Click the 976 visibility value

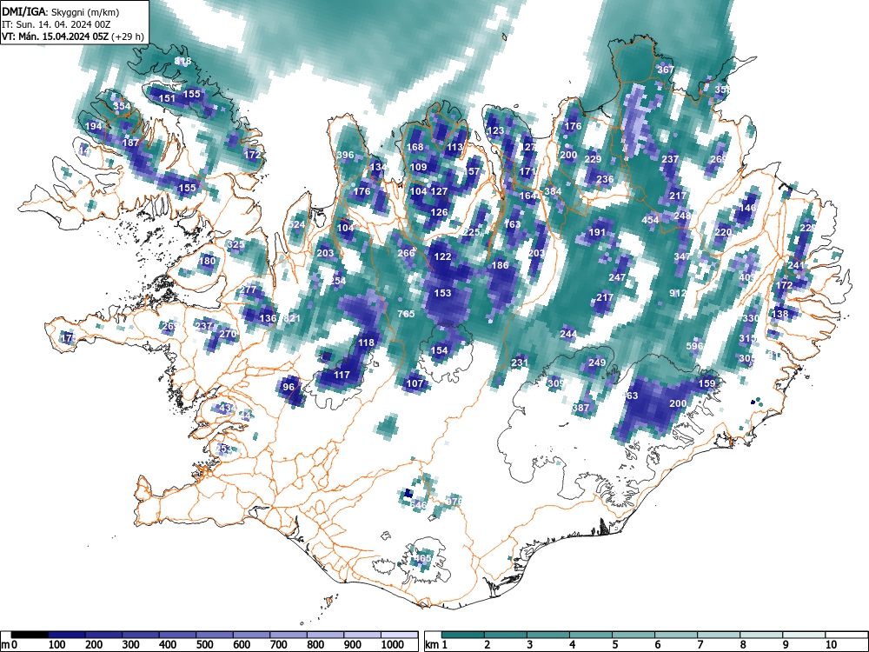click(454, 502)
